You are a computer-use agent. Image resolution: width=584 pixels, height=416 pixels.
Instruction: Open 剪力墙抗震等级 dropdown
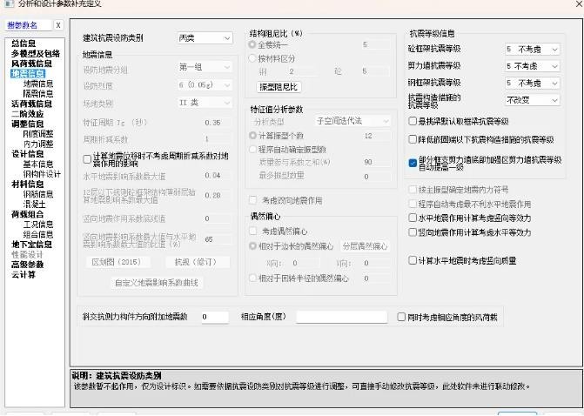[x=533, y=66]
